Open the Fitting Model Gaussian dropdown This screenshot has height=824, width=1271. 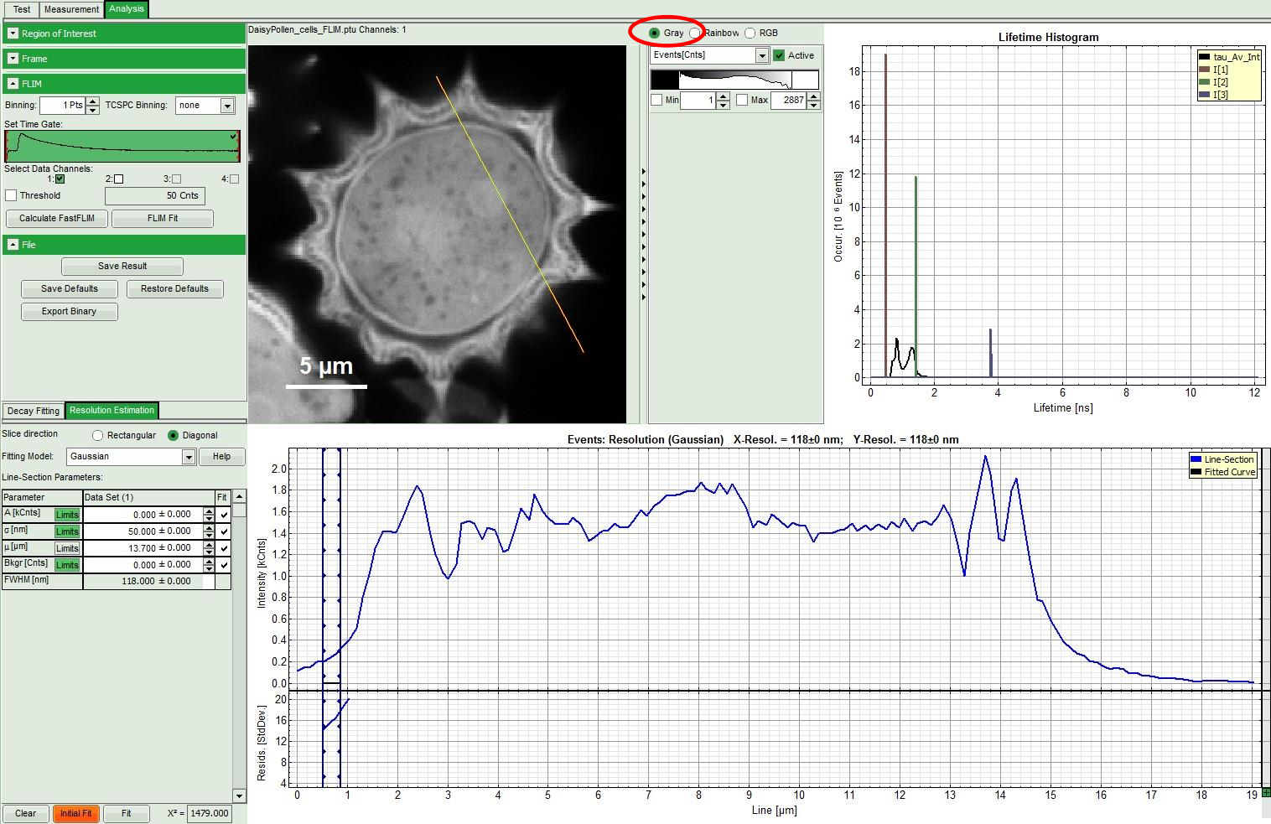click(189, 457)
